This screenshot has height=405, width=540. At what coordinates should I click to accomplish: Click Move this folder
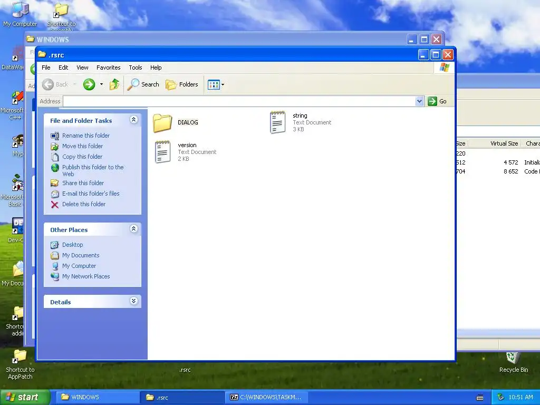82,146
